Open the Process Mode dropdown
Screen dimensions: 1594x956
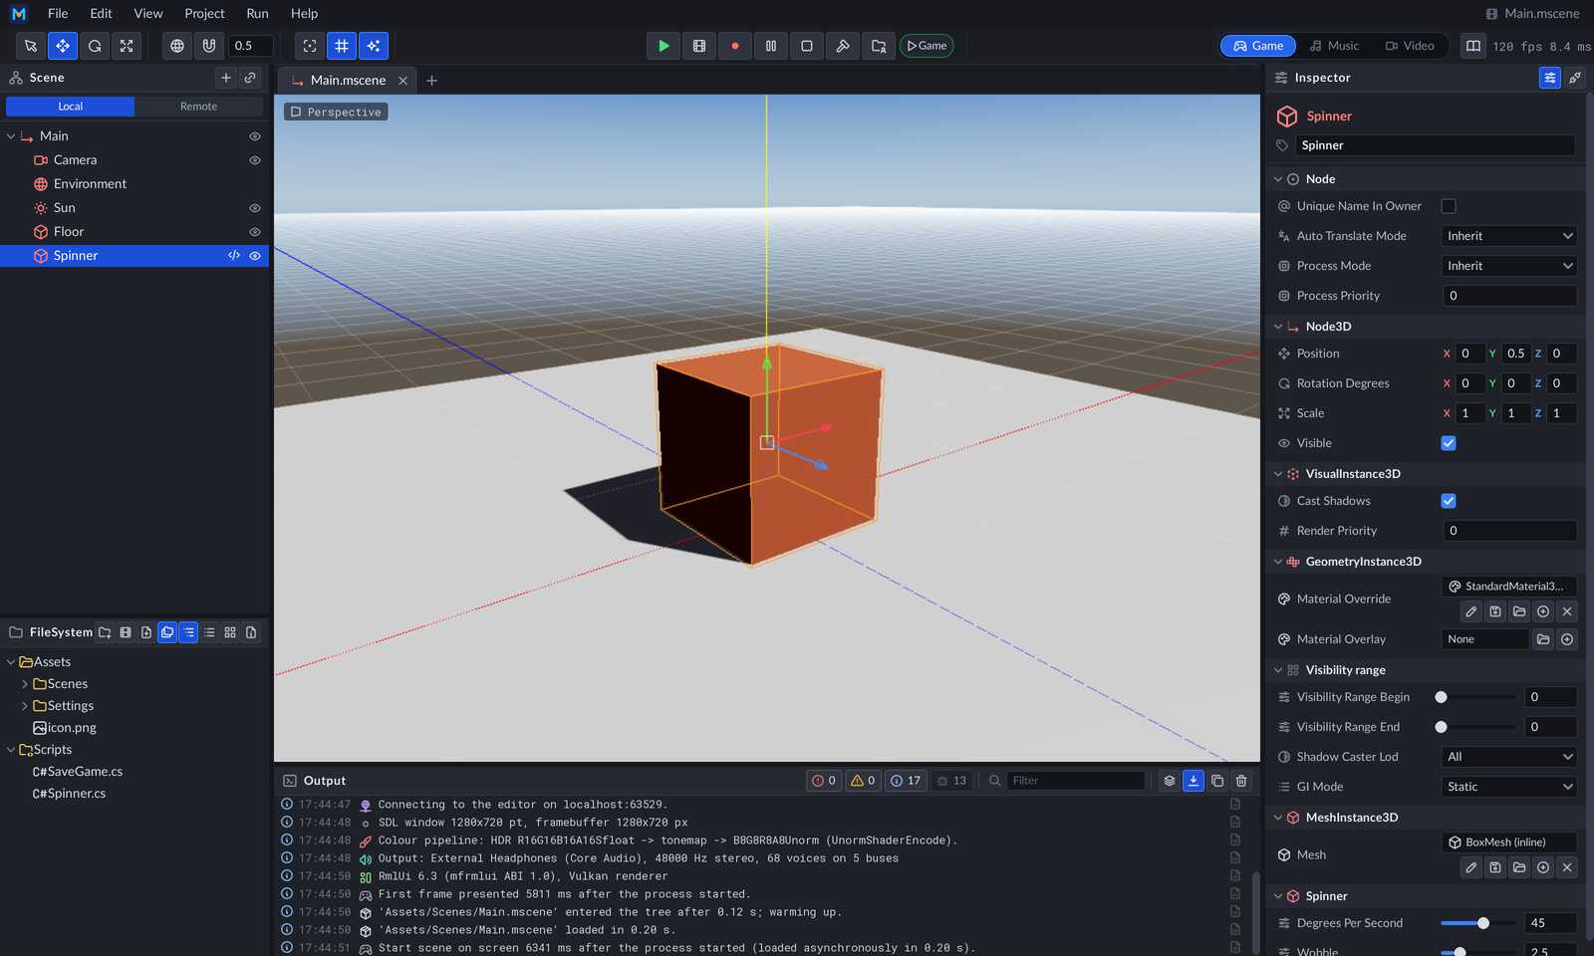1509,266
